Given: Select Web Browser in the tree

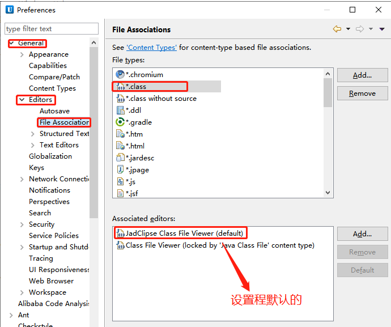Looking at the screenshot, I should (52, 281).
